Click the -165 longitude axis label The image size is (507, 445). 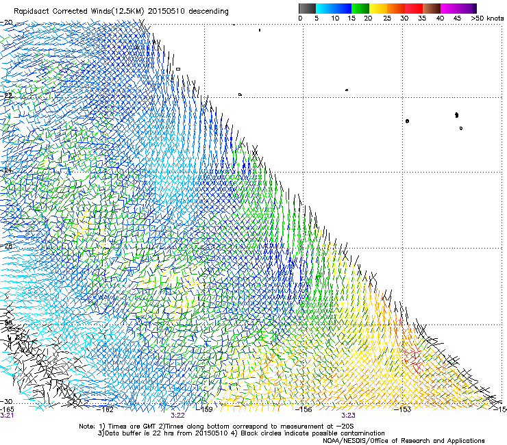(x=7, y=409)
